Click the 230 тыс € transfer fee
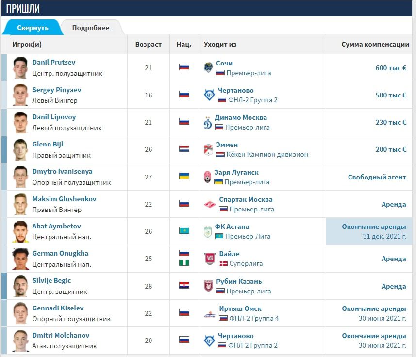 (391, 122)
